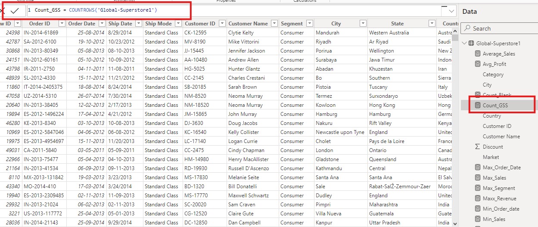Viewport: 538px width, 227px height.
Task: Click the Search box in Data pane
Action: pyautogui.click(x=499, y=28)
